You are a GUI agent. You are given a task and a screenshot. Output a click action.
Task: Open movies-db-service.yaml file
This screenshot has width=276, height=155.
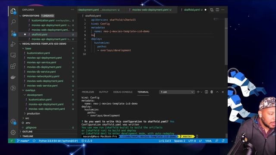(x=41, y=72)
